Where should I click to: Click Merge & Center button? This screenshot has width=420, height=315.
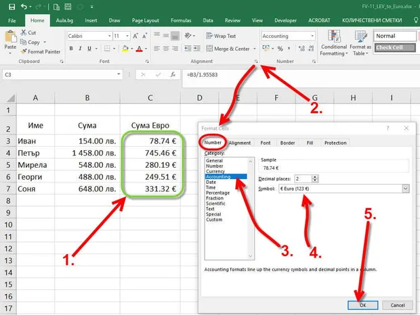228,49
